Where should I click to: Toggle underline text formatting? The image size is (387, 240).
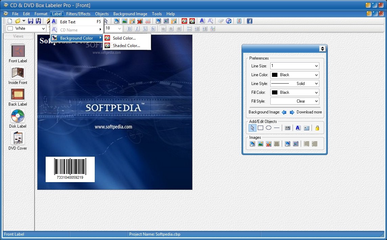145,29
